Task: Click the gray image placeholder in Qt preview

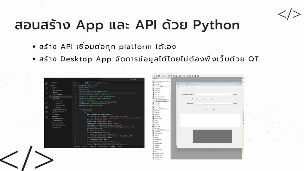Action: coord(212,136)
